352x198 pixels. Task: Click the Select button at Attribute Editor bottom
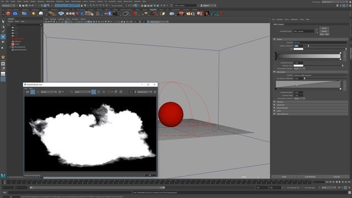(284, 177)
